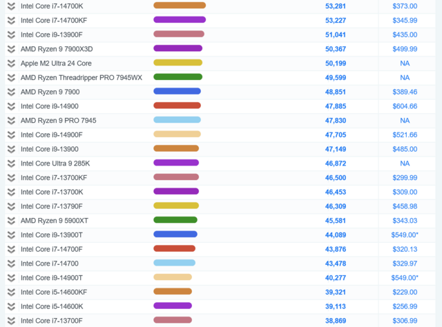Click price $435.00 for i9-13900F
442x327 pixels.
click(405, 35)
